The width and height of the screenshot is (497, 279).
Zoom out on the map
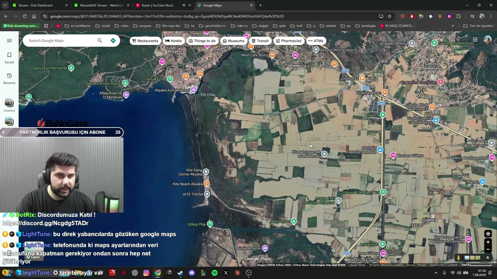pyautogui.click(x=488, y=250)
